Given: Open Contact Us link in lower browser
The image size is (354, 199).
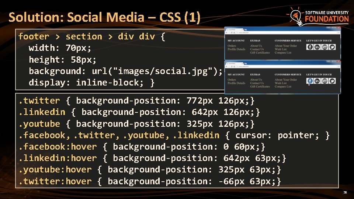Looking at the screenshot, I should click(x=257, y=83).
